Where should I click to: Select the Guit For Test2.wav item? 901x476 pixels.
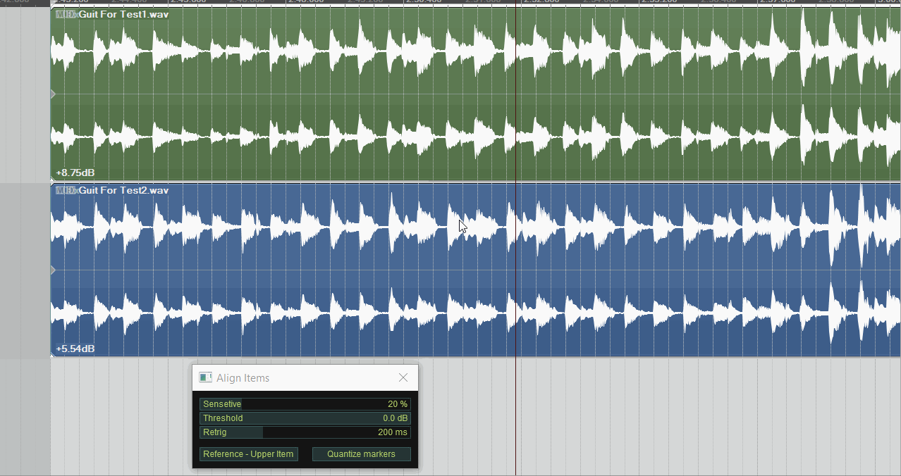pos(475,270)
